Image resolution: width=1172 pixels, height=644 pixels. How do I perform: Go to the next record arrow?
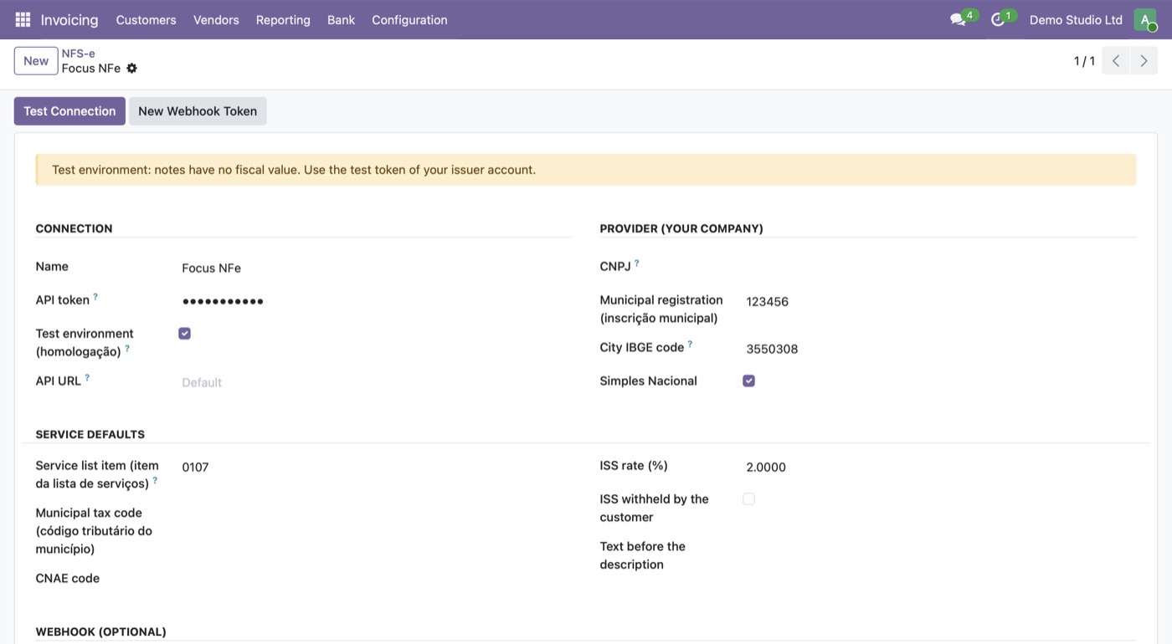pyautogui.click(x=1144, y=61)
